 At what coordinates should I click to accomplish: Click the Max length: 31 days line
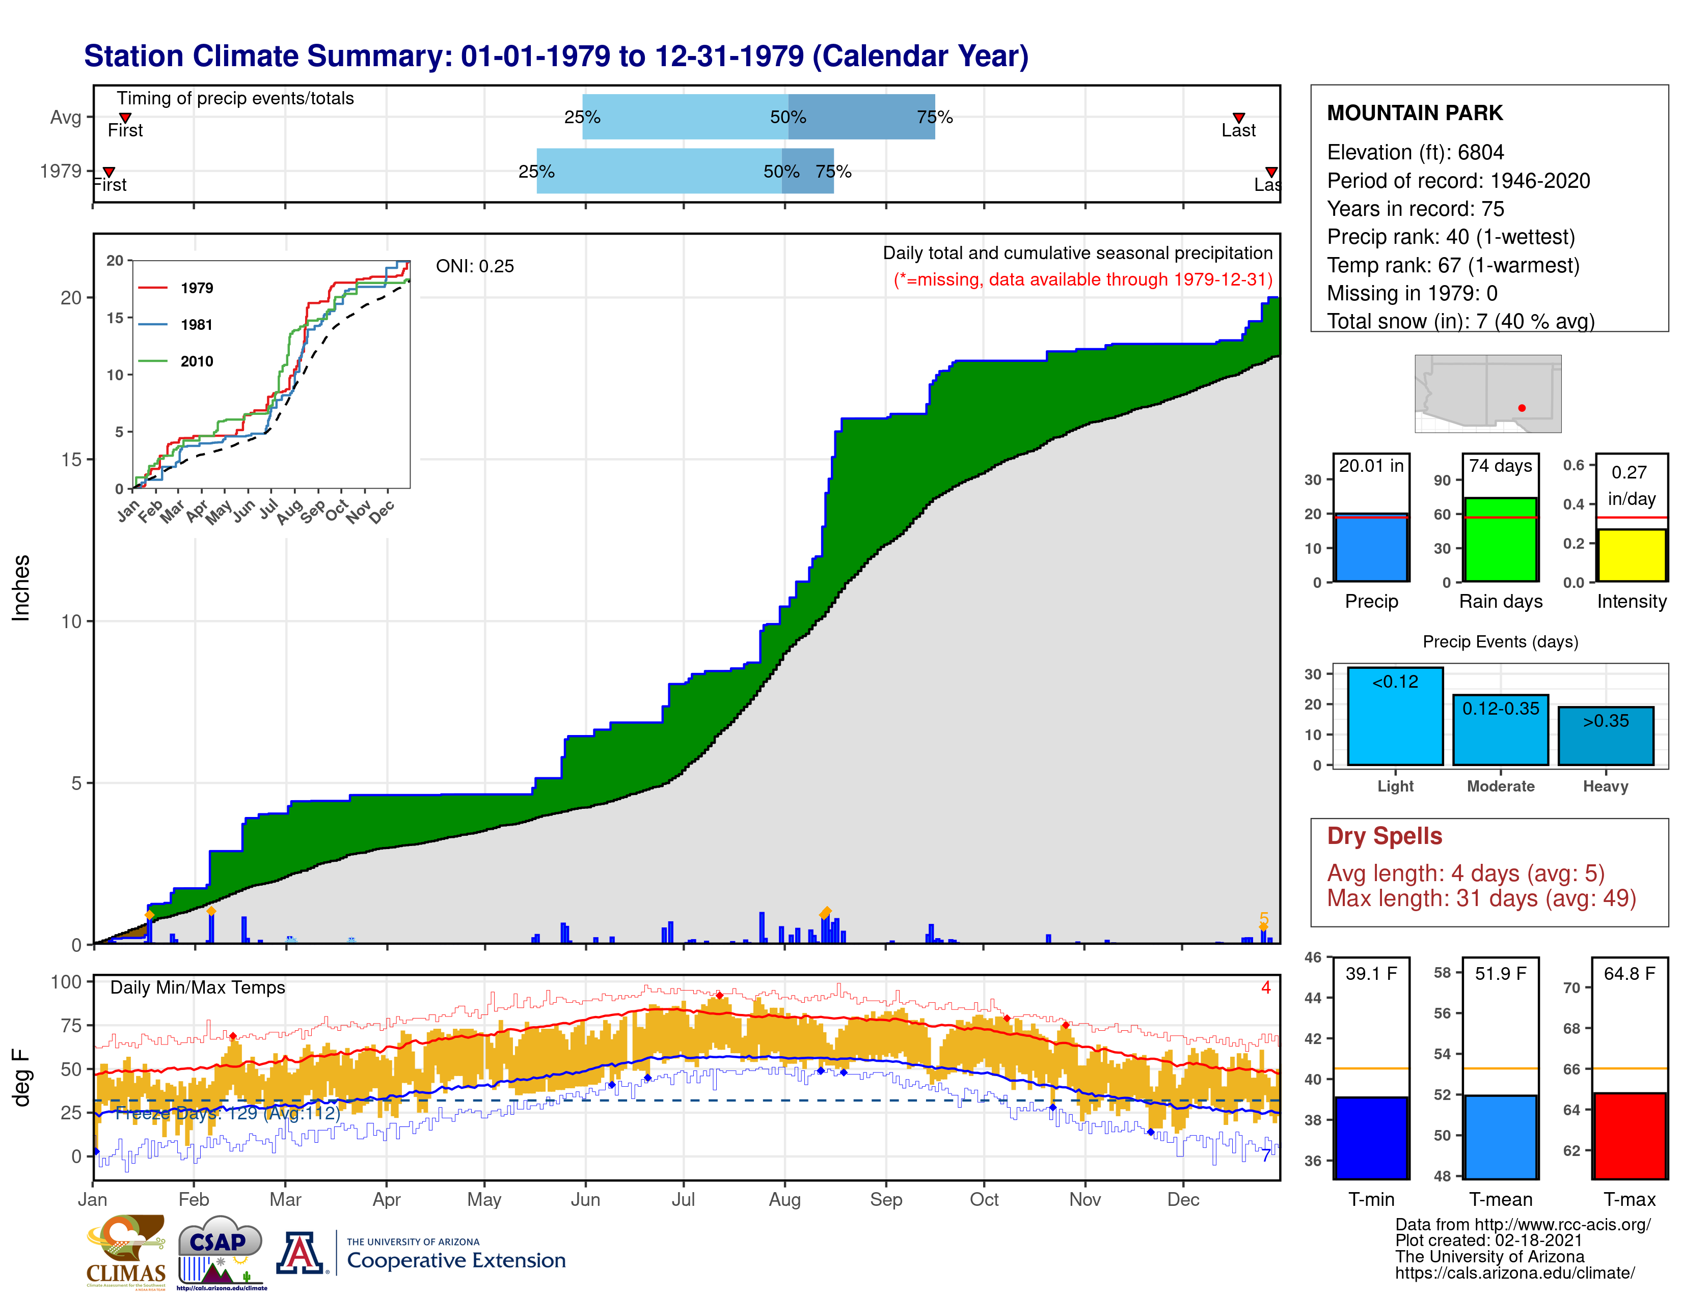pos(1482,898)
